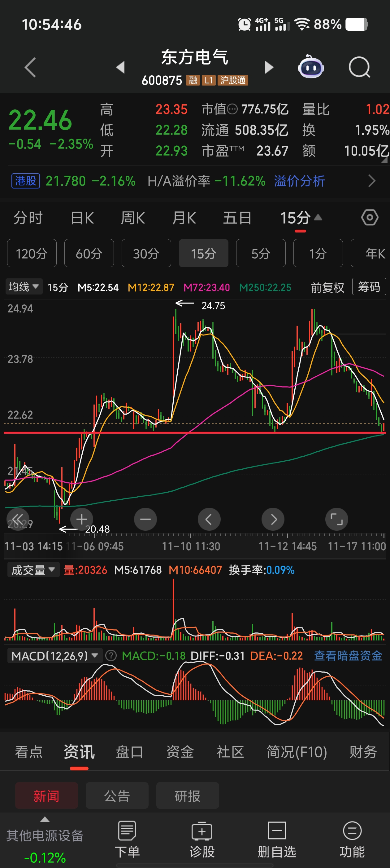The width and height of the screenshot is (390, 868).
Task: Switch to 五日 five-day tab
Action: click(x=237, y=218)
